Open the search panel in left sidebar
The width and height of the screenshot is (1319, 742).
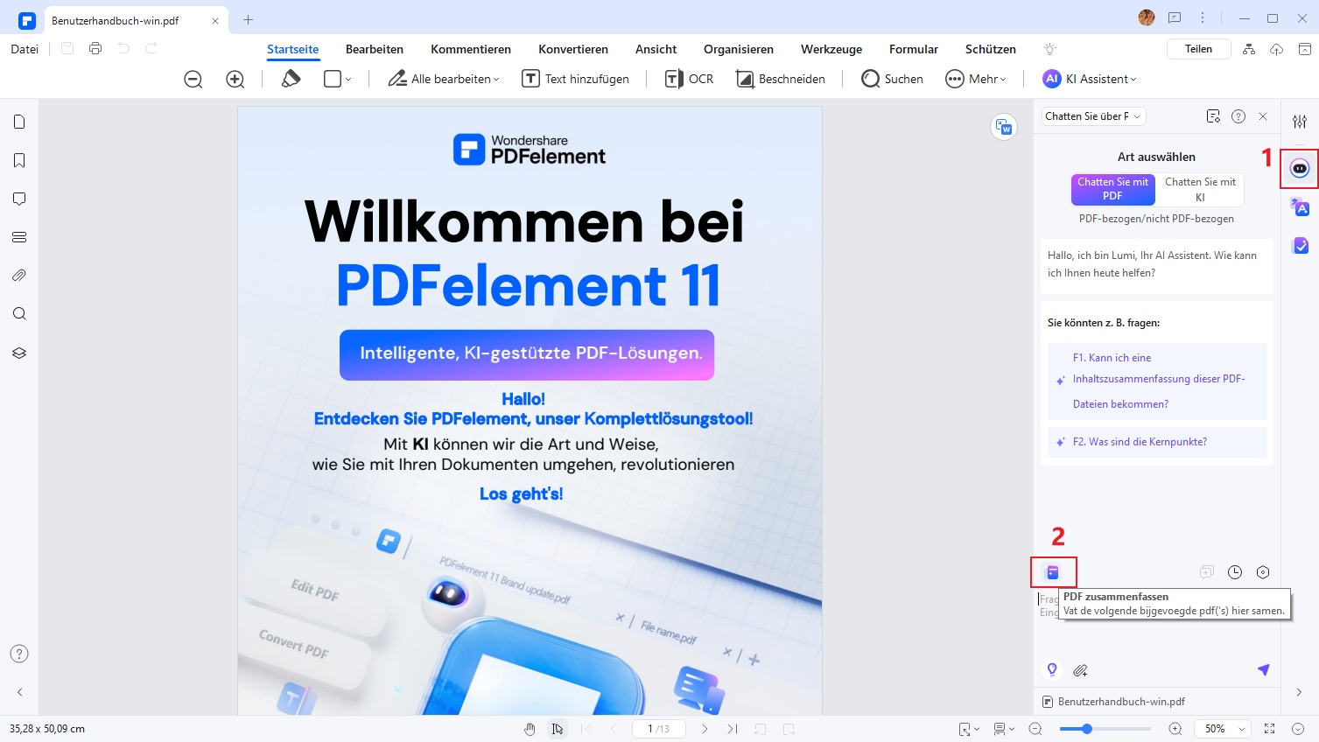tap(19, 314)
